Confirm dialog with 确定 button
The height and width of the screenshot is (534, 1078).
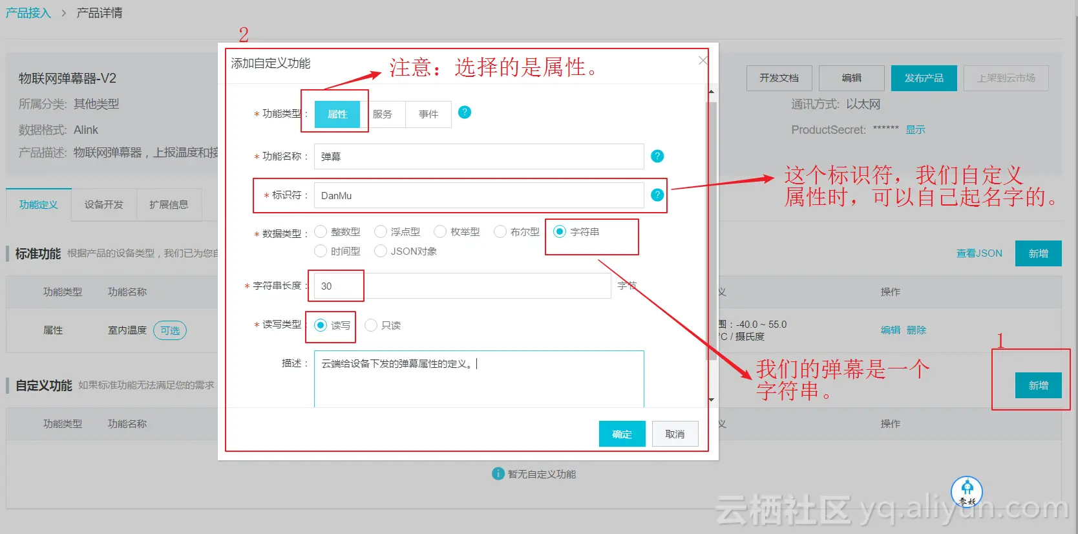622,434
